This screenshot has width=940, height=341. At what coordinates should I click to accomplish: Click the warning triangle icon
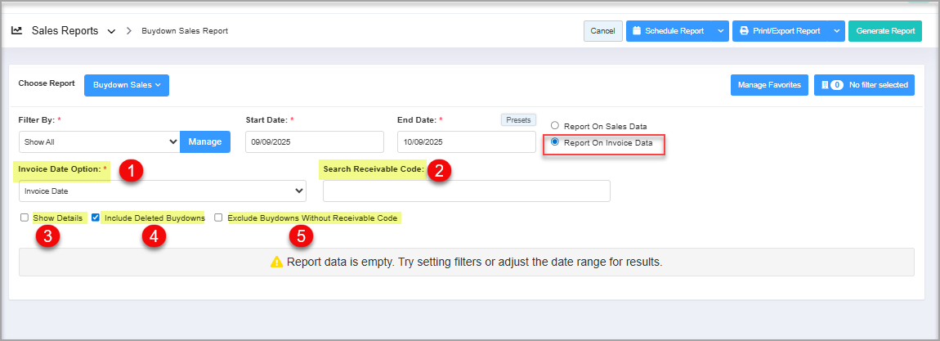point(276,262)
